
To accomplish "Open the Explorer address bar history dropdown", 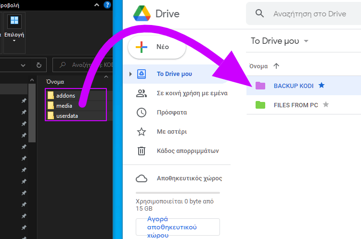I will coord(23,65).
